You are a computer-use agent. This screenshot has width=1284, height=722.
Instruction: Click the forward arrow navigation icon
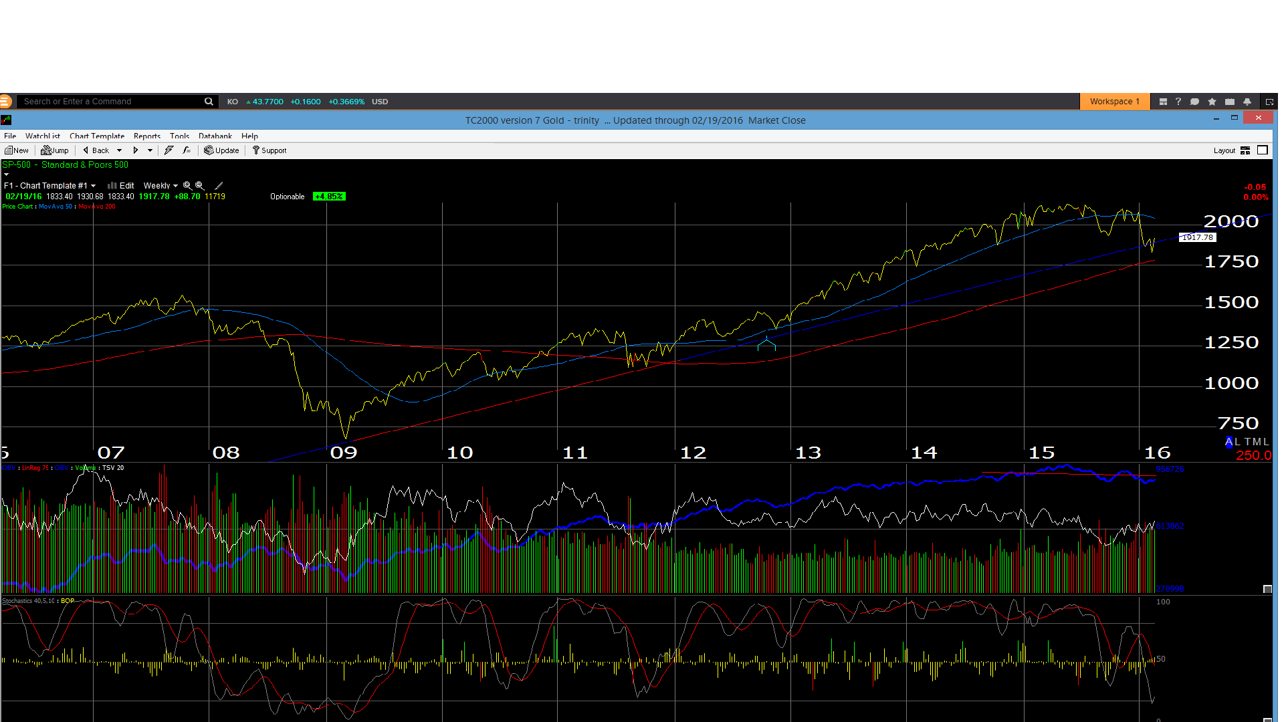tap(136, 150)
